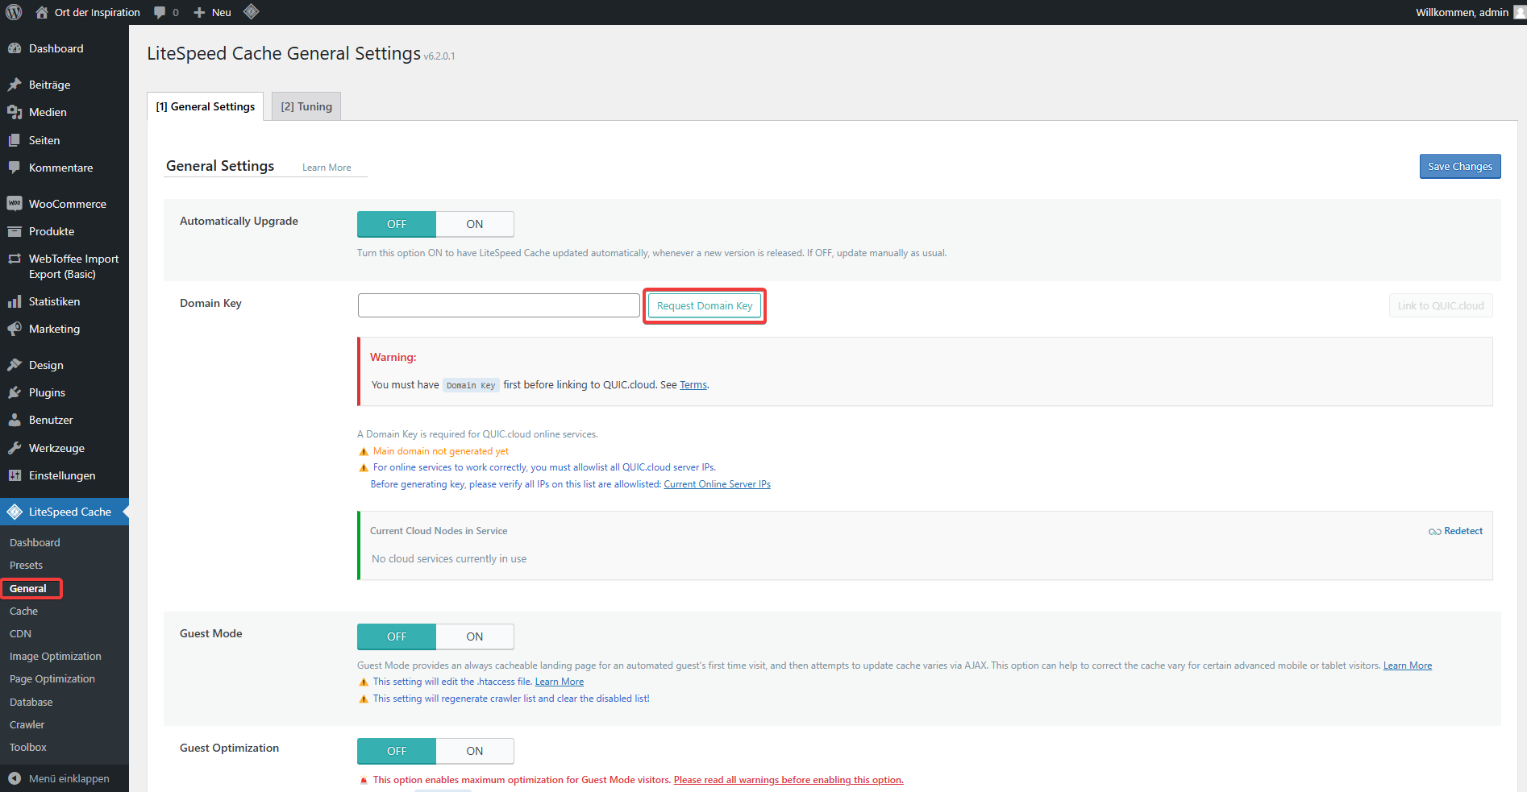Click the LiteSpeed Cache diamond sidebar icon
The height and width of the screenshot is (792, 1527).
[15, 512]
